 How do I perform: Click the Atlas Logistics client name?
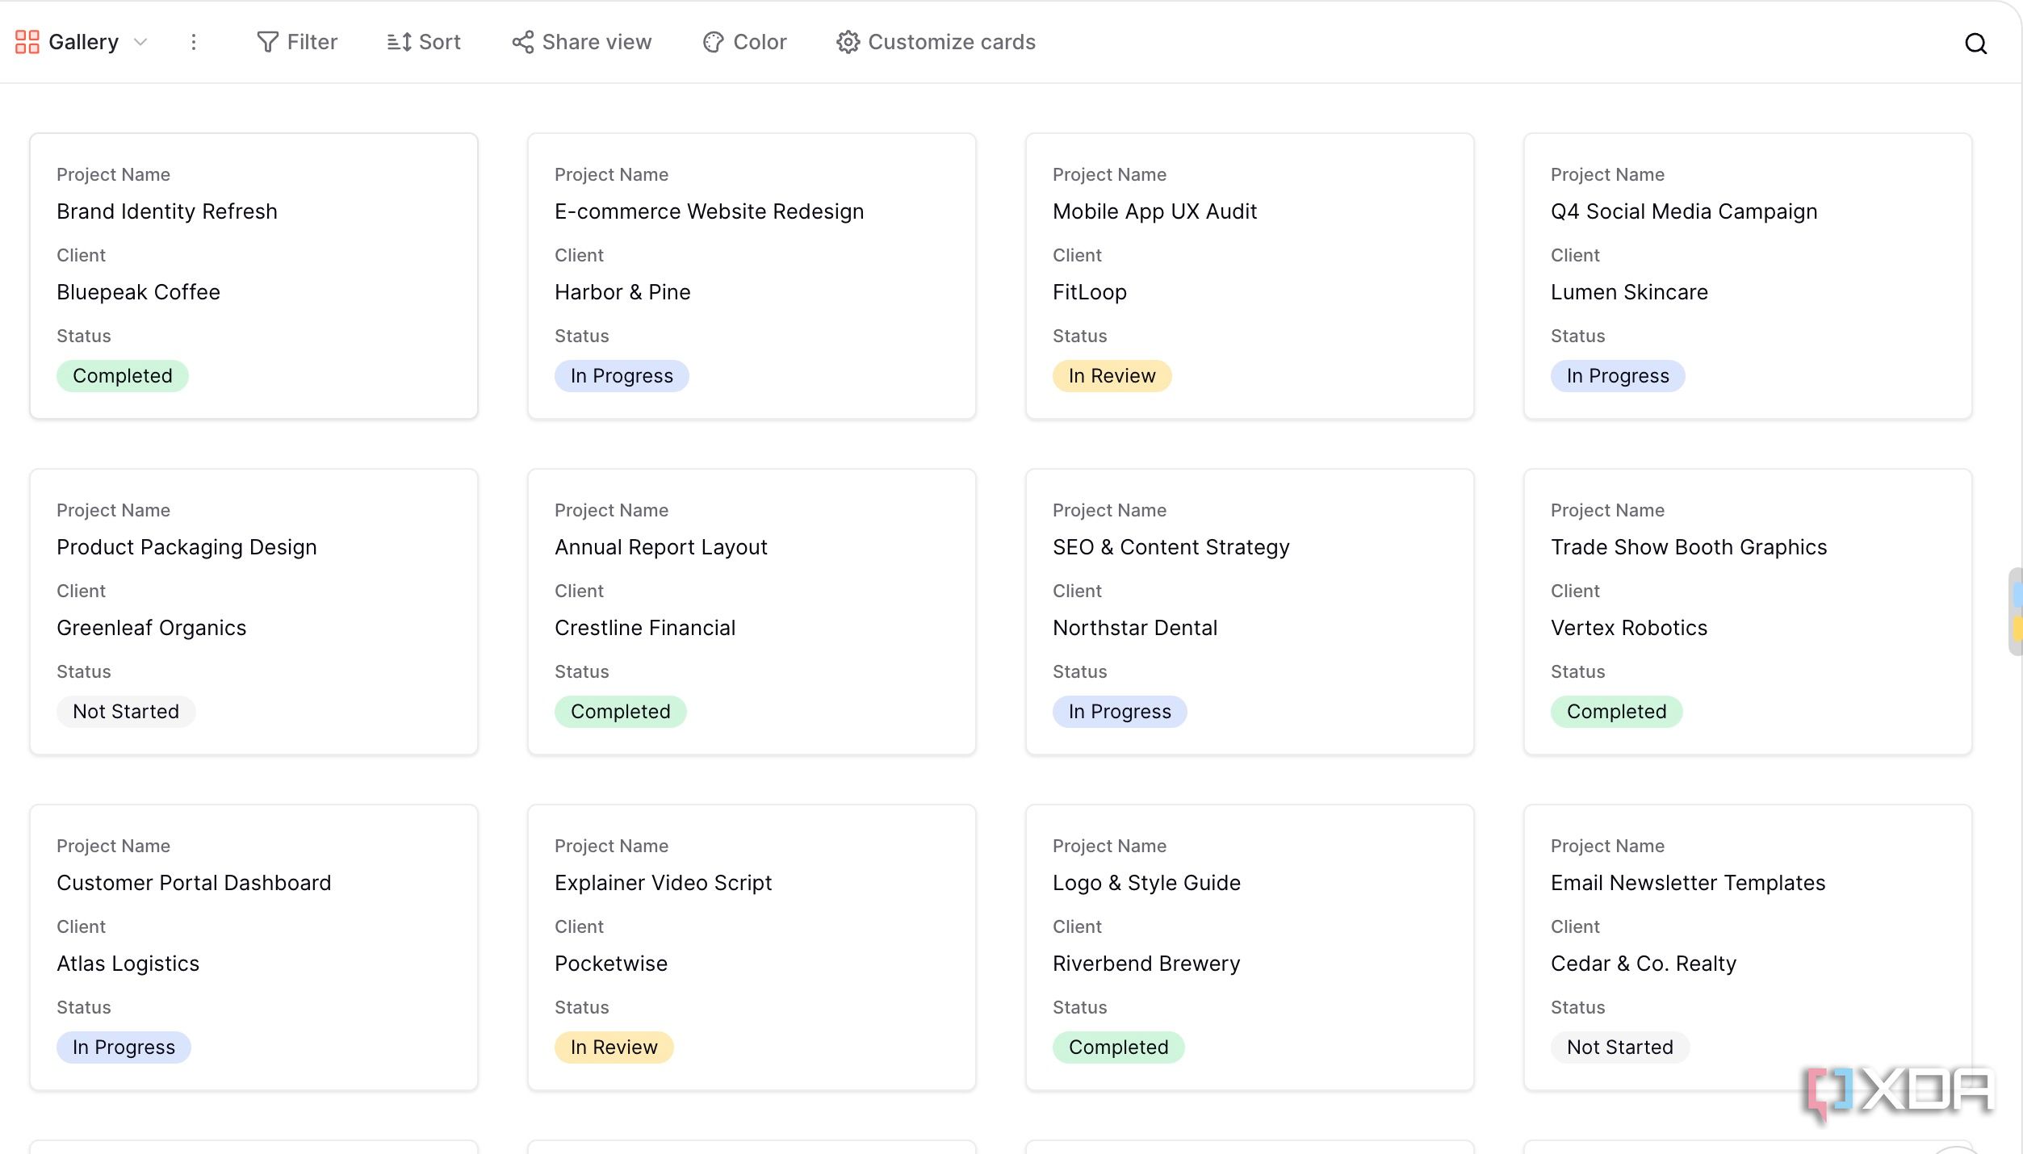pyautogui.click(x=128, y=964)
